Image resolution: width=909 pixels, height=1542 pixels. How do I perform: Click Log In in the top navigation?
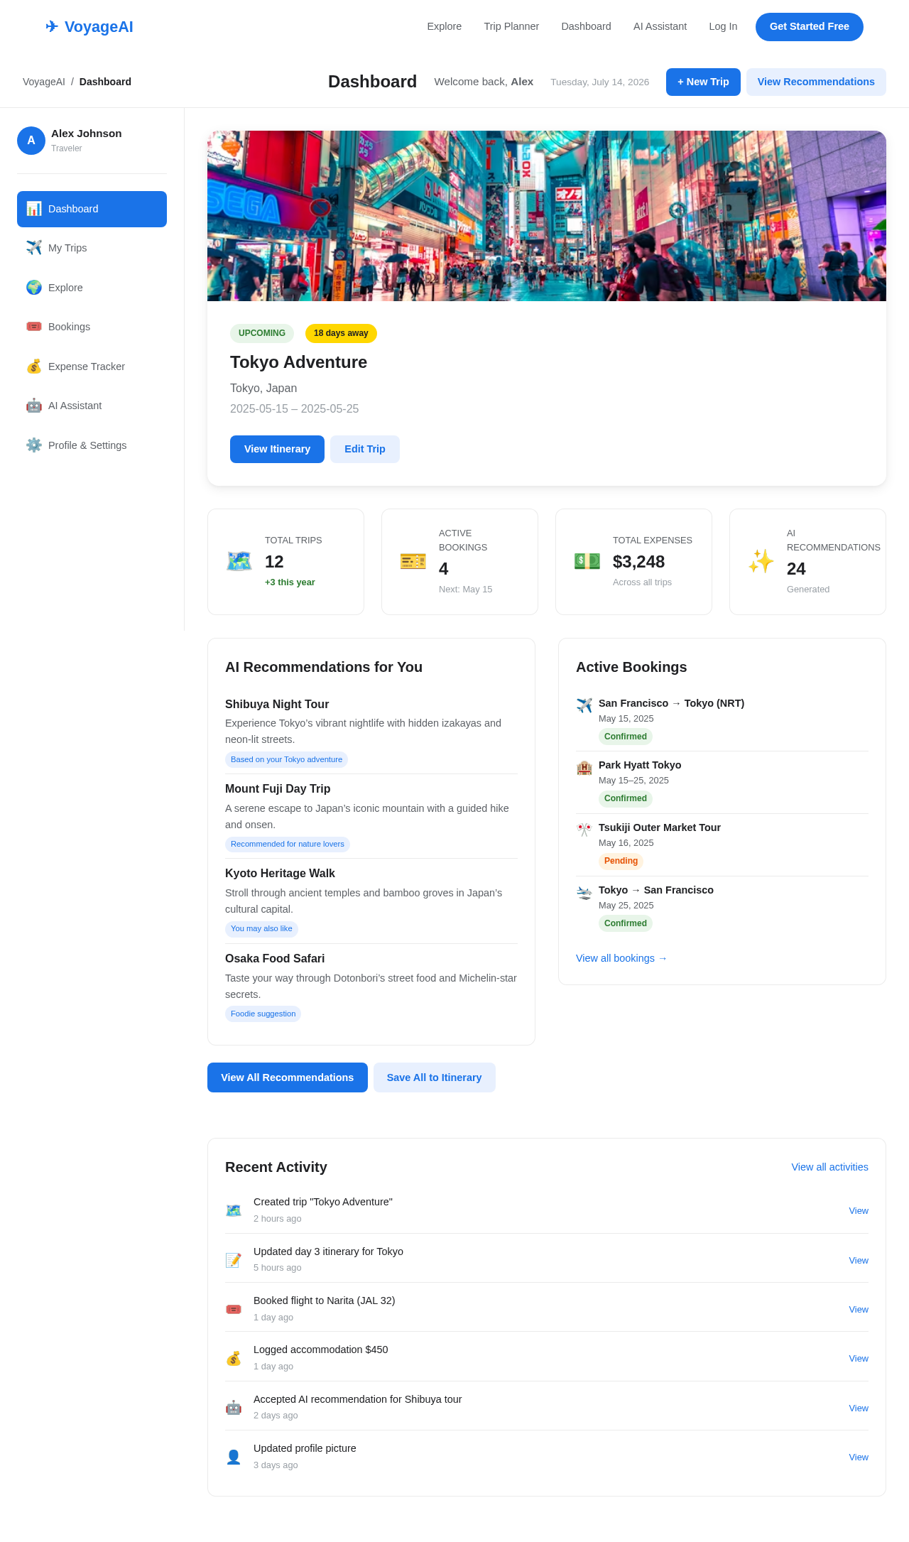pos(723,26)
